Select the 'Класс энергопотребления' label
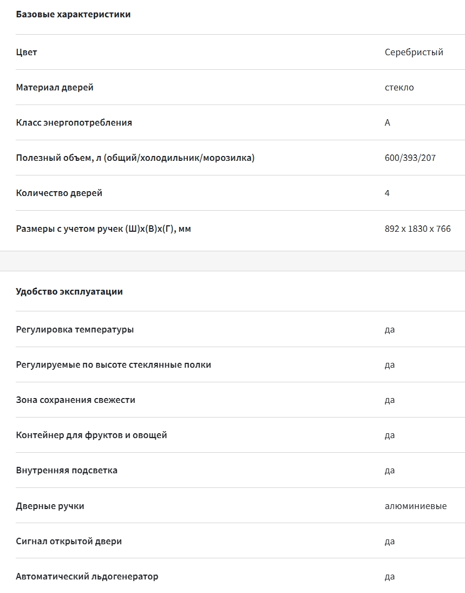The height and width of the screenshot is (593, 465). pos(74,122)
